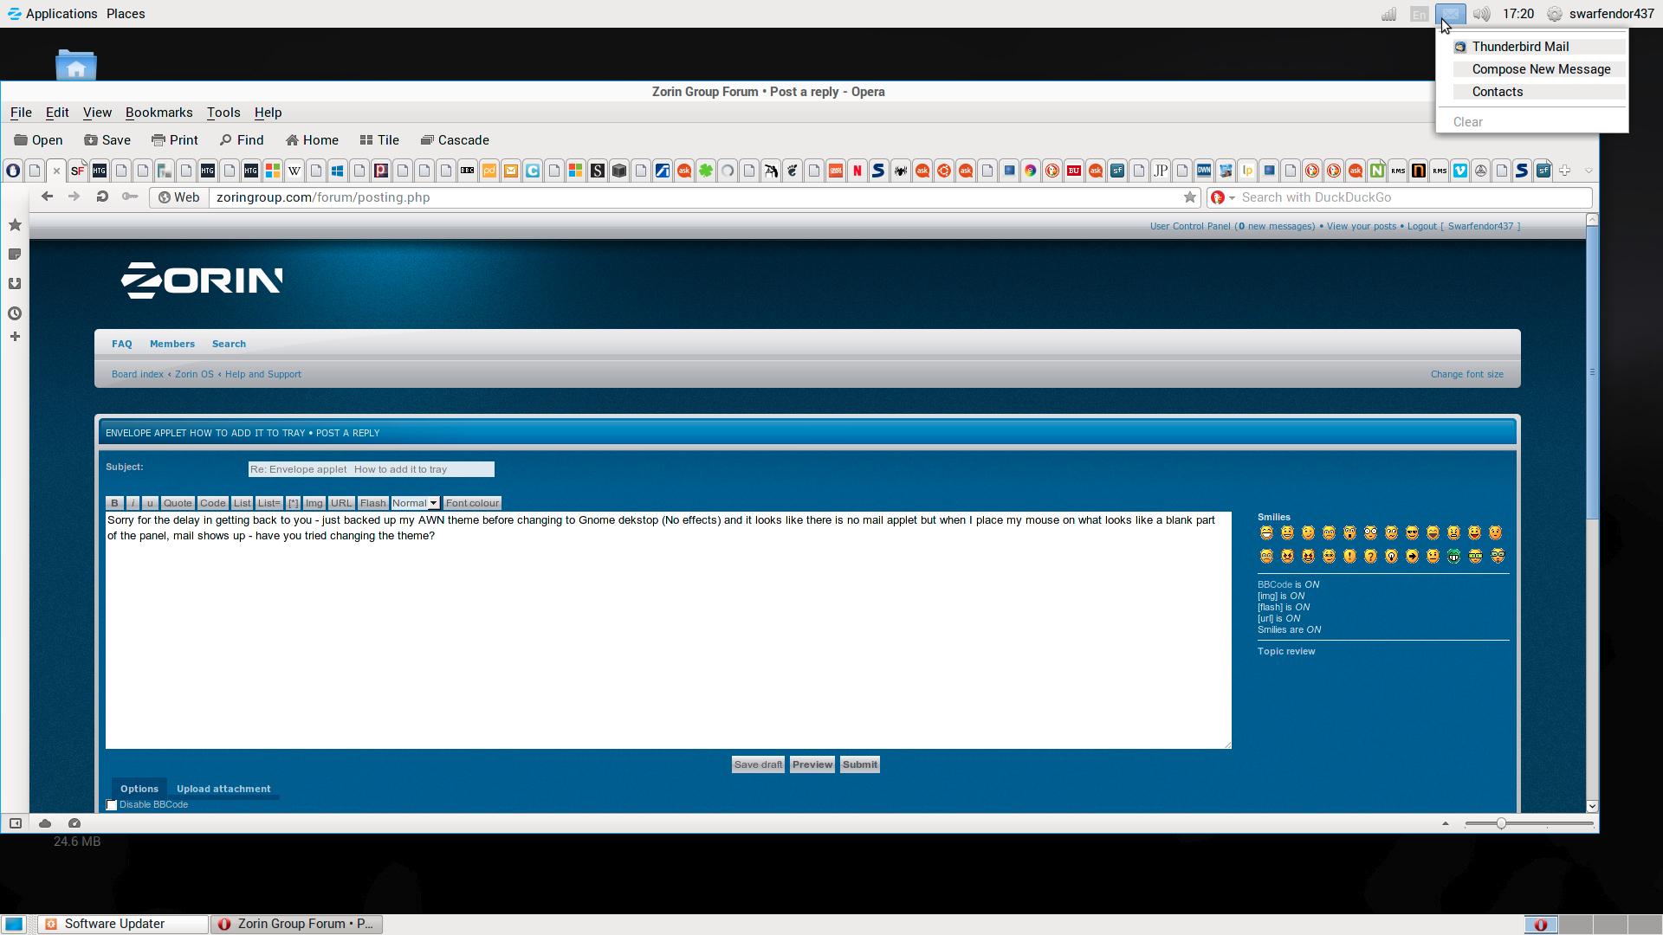The height and width of the screenshot is (935, 1663).
Task: Click Opera Link cloud status icon
Action: (45, 823)
